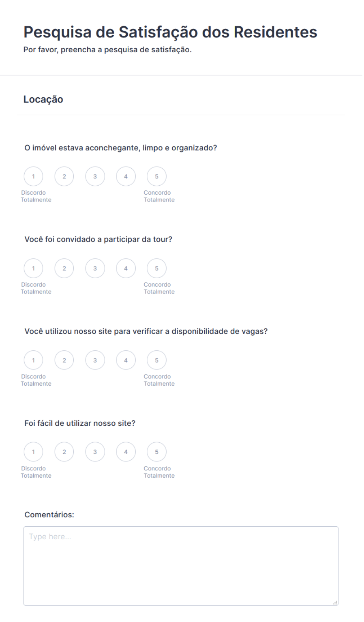364x622 pixels.
Task: Click the Comentários text area
Action: [x=181, y=566]
